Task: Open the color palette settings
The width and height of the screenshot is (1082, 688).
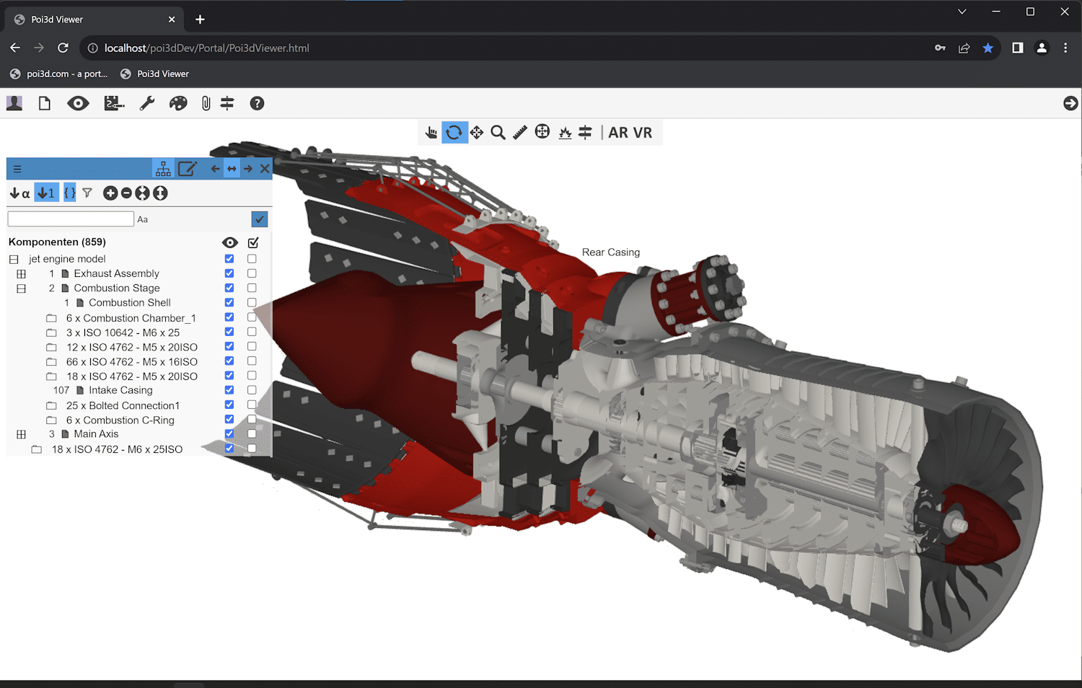Action: pos(177,103)
